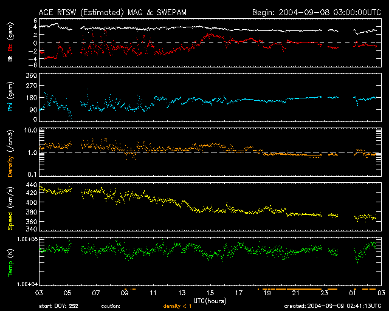Click the '09' hour tick label
The height and width of the screenshot is (311, 389).
point(124,293)
